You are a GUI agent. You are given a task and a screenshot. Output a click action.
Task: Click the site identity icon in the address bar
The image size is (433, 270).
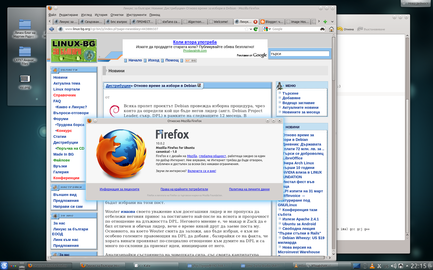coord(61,29)
